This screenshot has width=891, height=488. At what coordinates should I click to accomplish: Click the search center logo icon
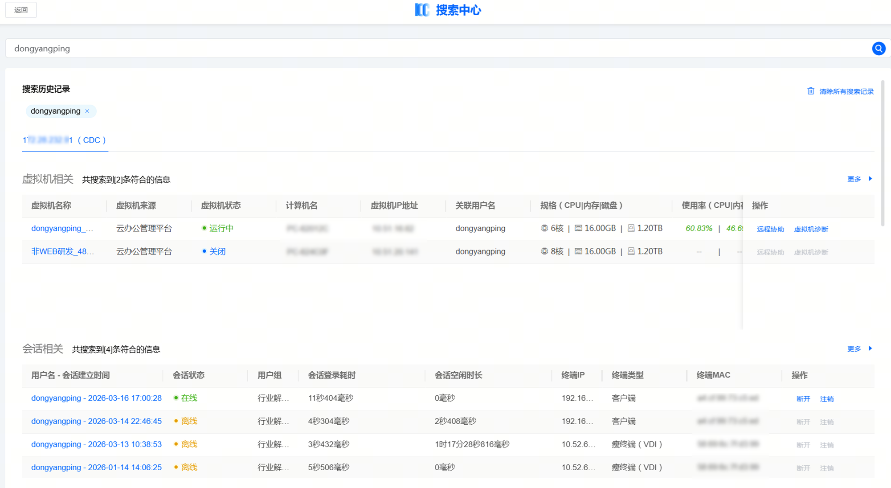click(421, 10)
